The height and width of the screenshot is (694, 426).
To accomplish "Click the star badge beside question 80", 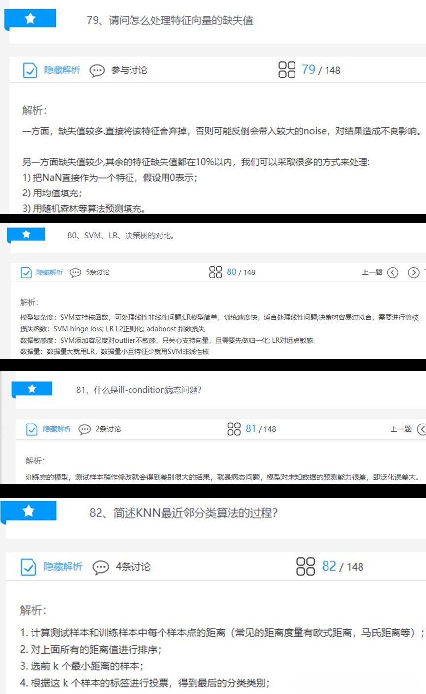I will [26, 234].
